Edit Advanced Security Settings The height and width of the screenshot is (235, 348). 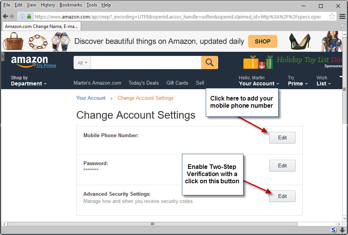pyautogui.click(x=282, y=196)
